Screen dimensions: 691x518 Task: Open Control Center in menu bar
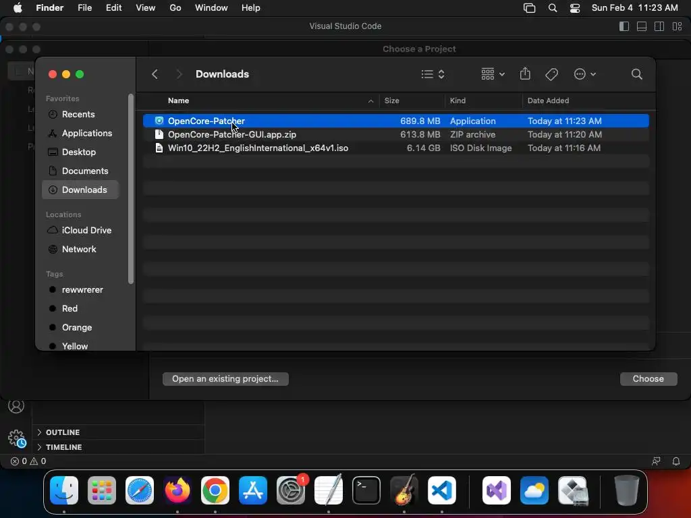pyautogui.click(x=575, y=8)
